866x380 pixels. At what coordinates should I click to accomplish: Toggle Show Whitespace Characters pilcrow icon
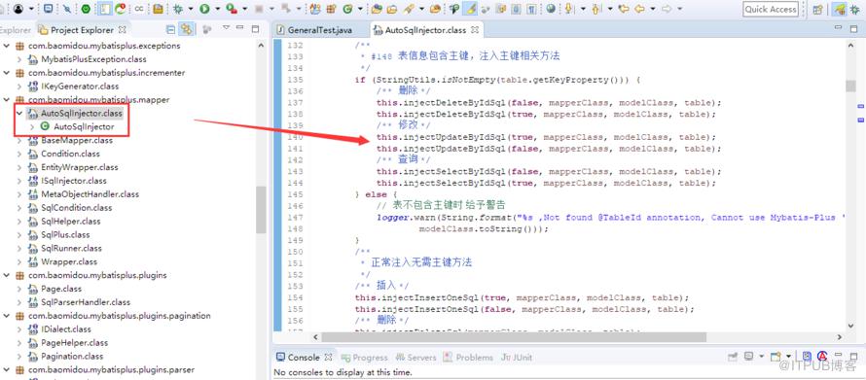[530, 9]
